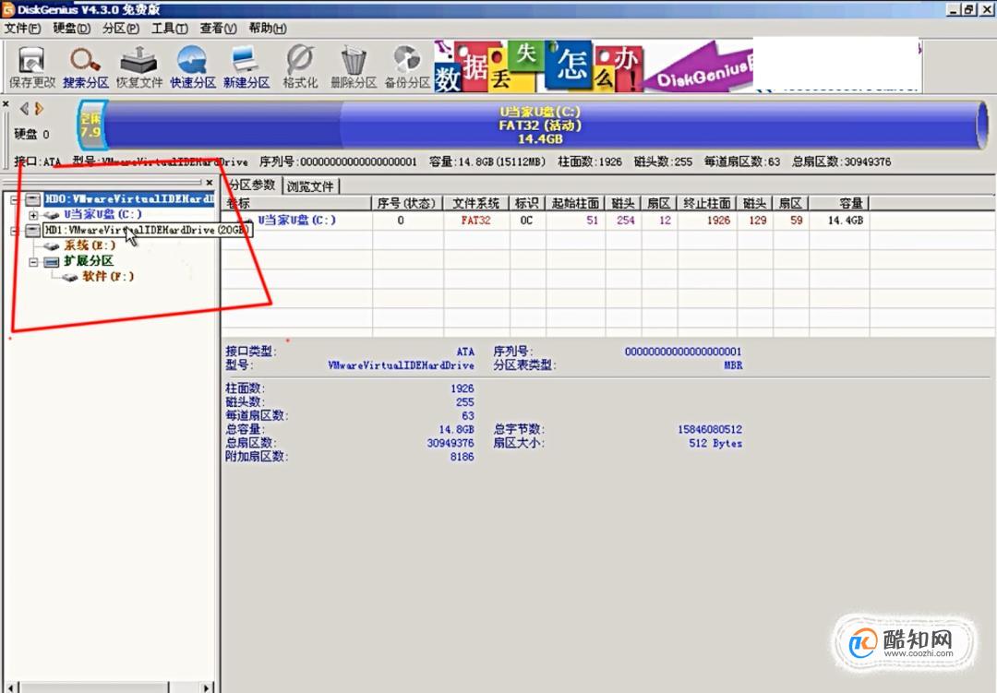The width and height of the screenshot is (997, 693).
Task: Close the disk tree panel with X
Action: 210,183
